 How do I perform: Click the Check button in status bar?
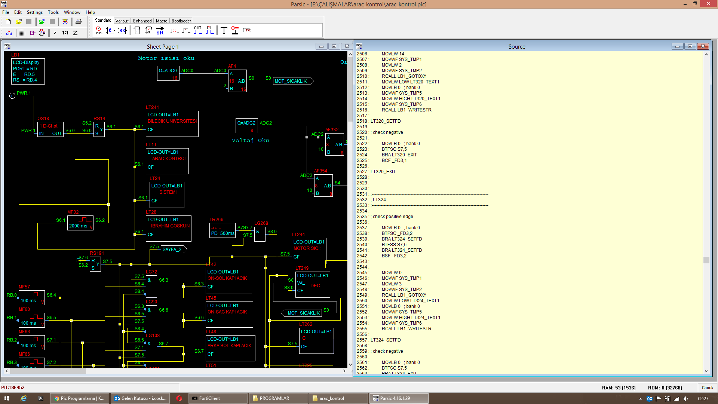pyautogui.click(x=707, y=388)
